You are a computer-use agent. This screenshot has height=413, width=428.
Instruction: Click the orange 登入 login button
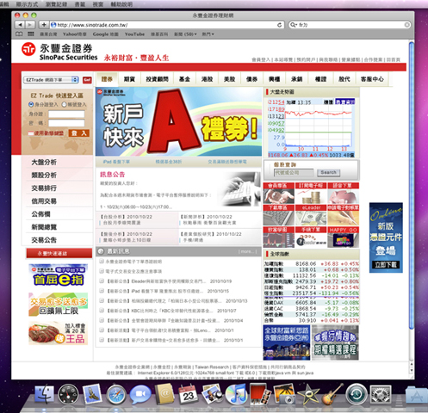(78, 133)
